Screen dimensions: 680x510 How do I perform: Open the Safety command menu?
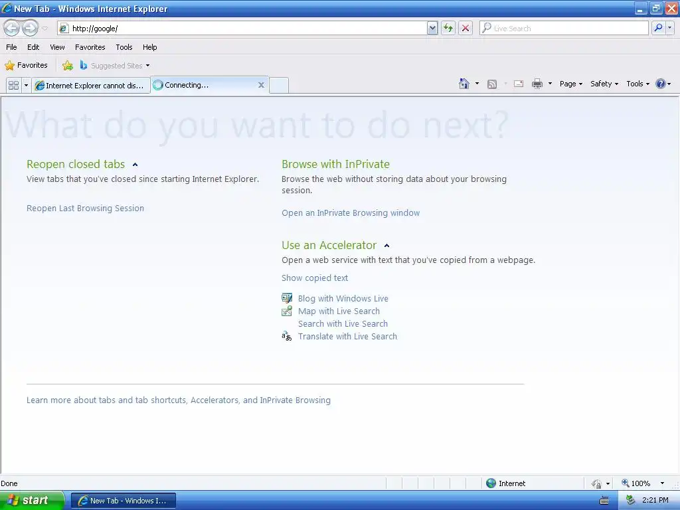(604, 84)
